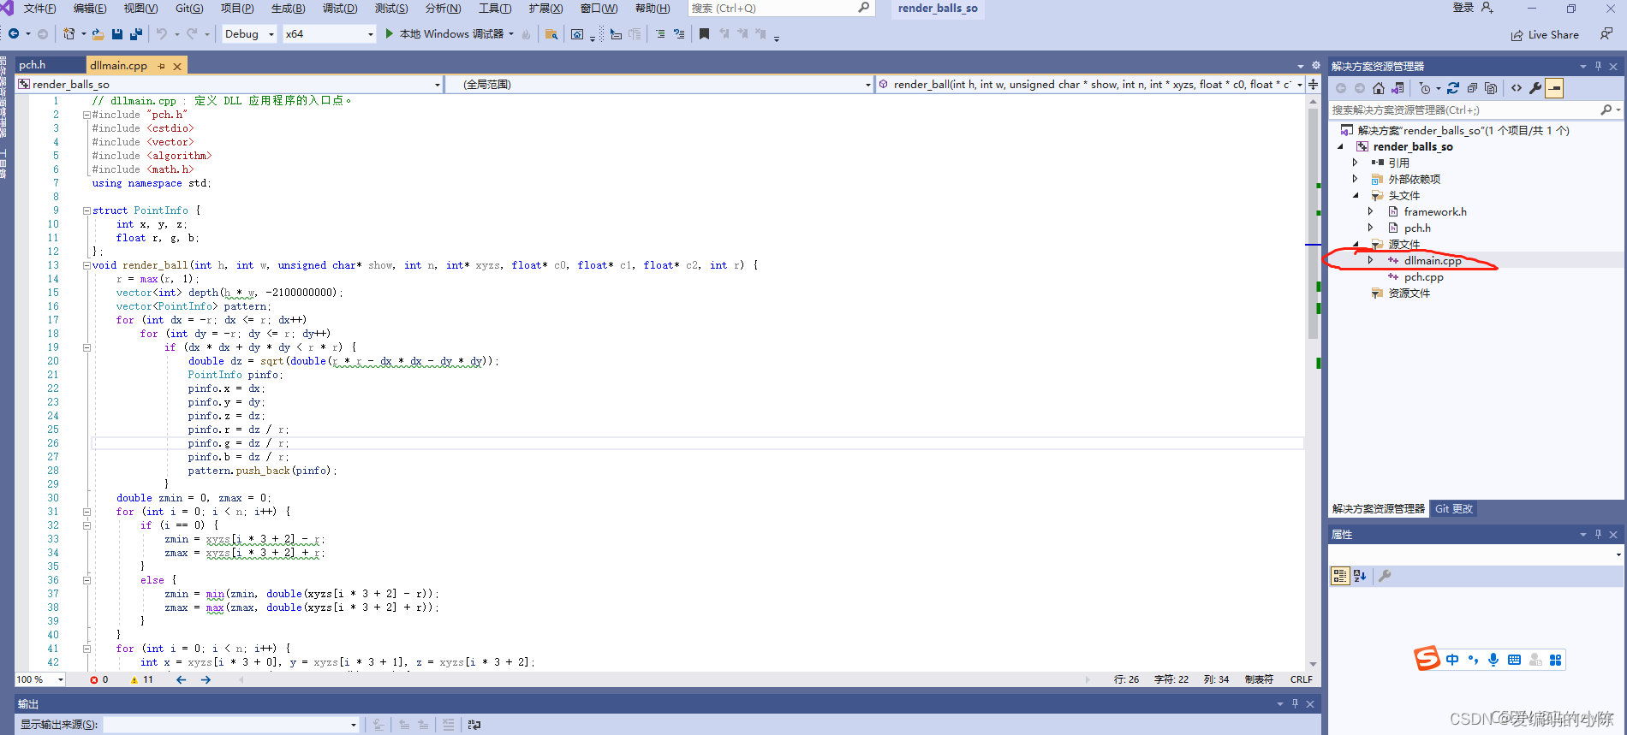Open the 编辑(E) menu
Viewport: 1627px width, 735px height.
[x=90, y=8]
